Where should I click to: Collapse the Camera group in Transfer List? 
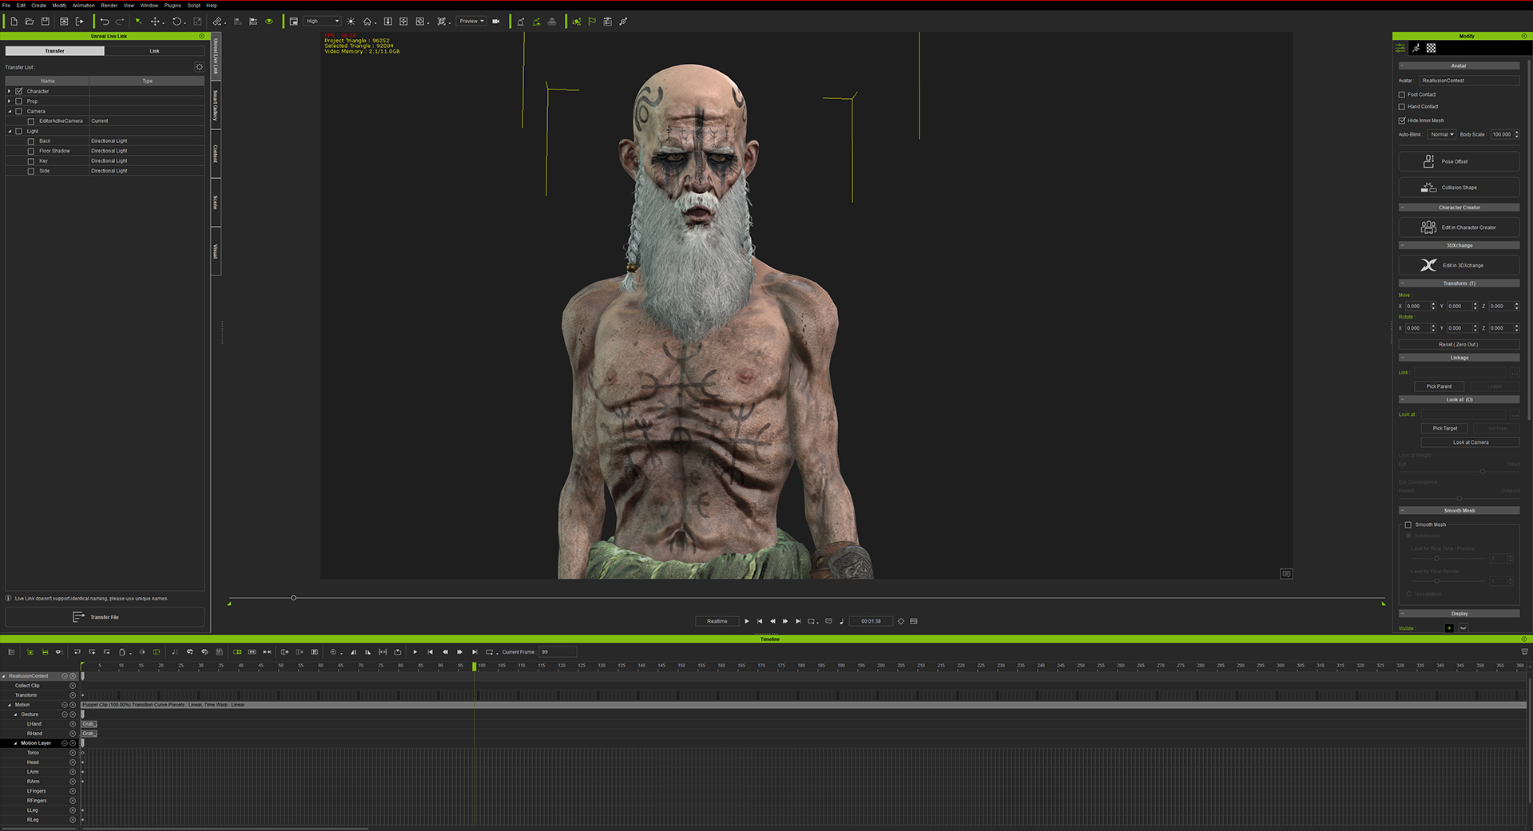click(10, 111)
